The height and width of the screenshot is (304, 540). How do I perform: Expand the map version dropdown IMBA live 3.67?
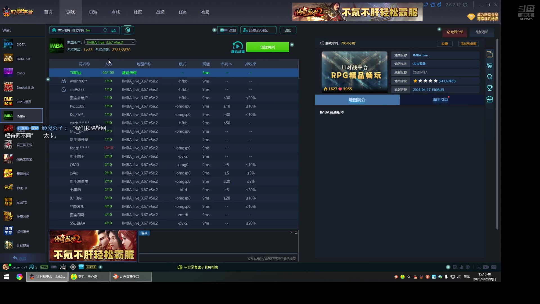[110, 42]
